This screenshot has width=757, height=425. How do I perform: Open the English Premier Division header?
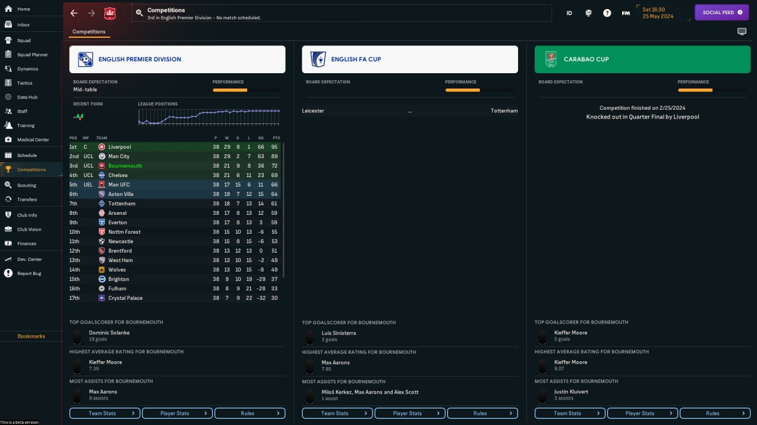tap(177, 60)
